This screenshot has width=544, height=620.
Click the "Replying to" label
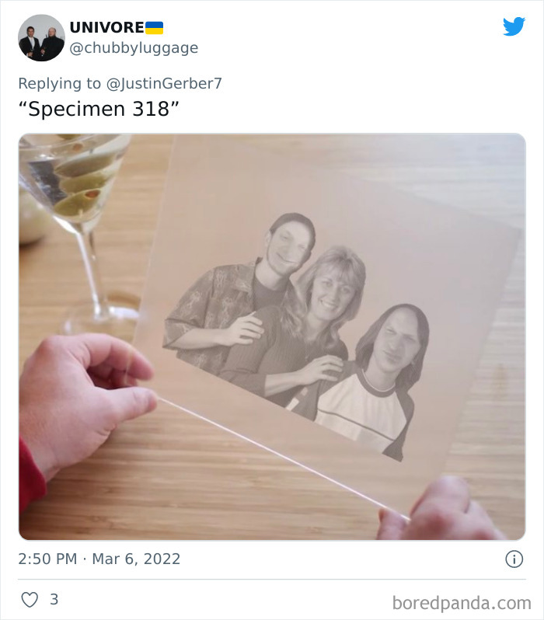[x=59, y=83]
